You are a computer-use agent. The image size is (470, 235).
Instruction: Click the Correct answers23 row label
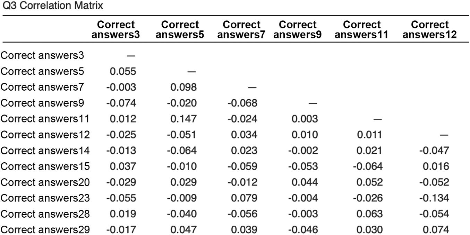(x=45, y=198)
